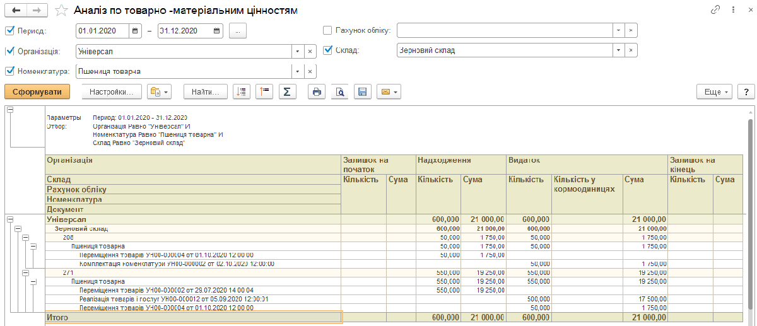
Task: Calculate sum of selected cells
Action: [286, 92]
